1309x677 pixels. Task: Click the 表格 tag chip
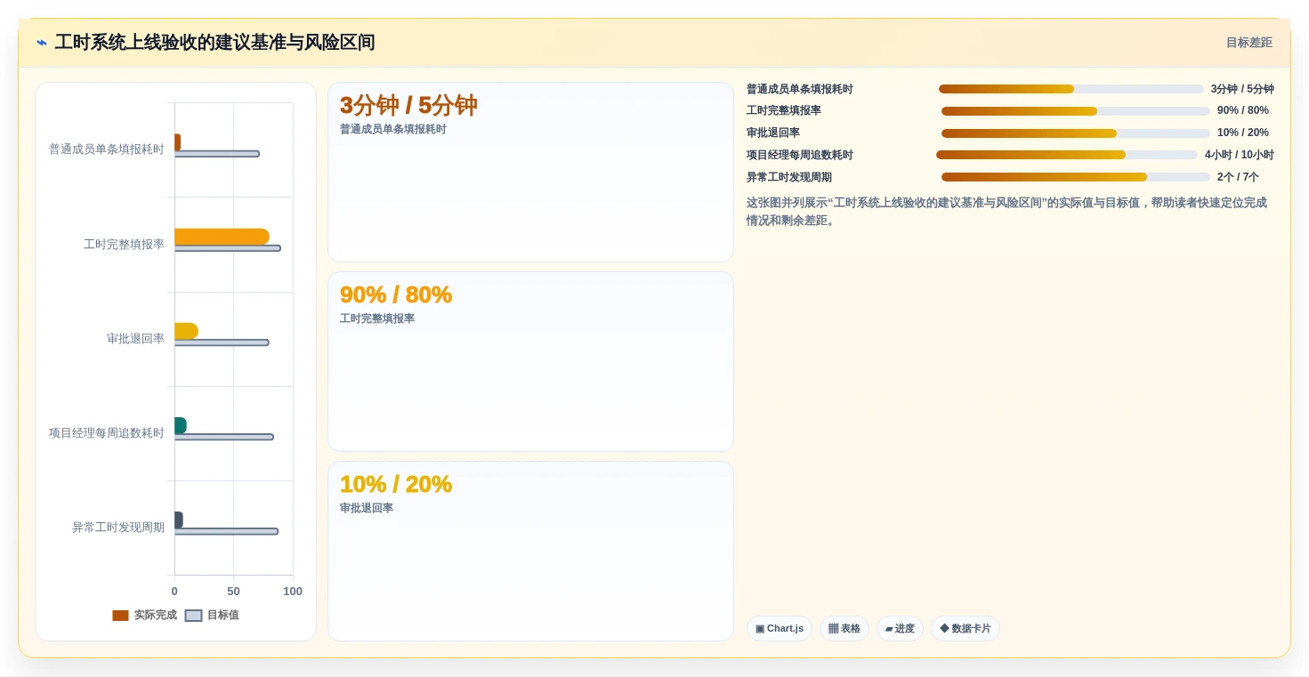click(844, 629)
